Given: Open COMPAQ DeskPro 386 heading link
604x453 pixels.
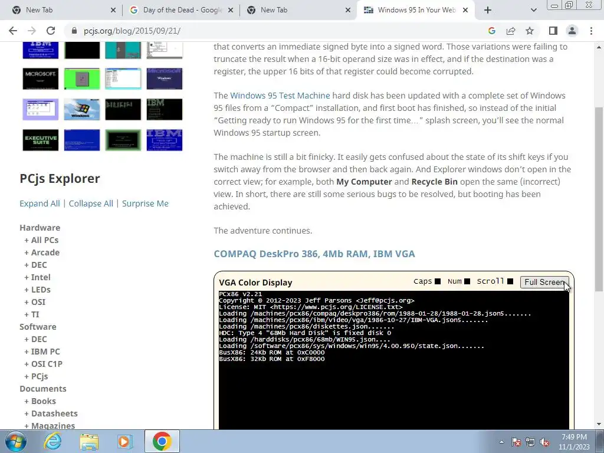Looking at the screenshot, I should click(x=314, y=254).
